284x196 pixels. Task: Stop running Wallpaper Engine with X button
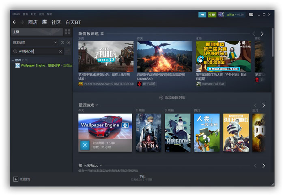click(x=85, y=145)
